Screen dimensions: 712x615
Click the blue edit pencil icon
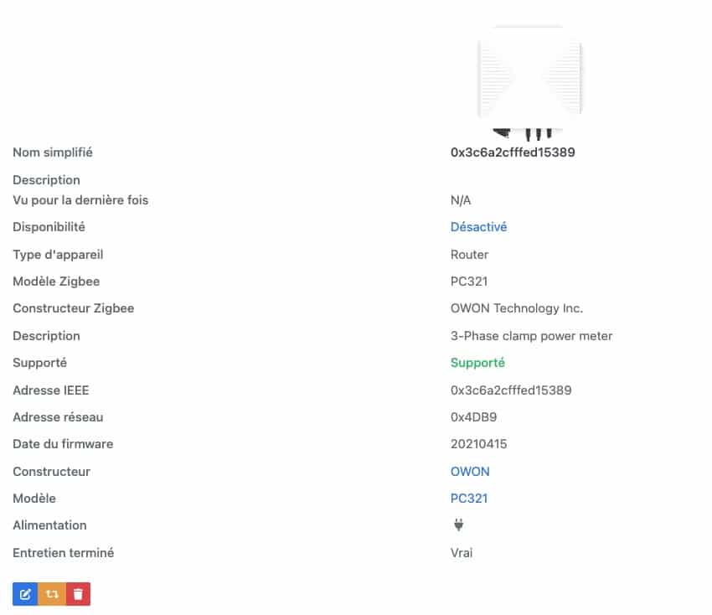click(x=25, y=594)
